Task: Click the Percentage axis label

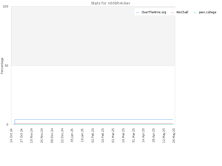Action: tap(2, 66)
